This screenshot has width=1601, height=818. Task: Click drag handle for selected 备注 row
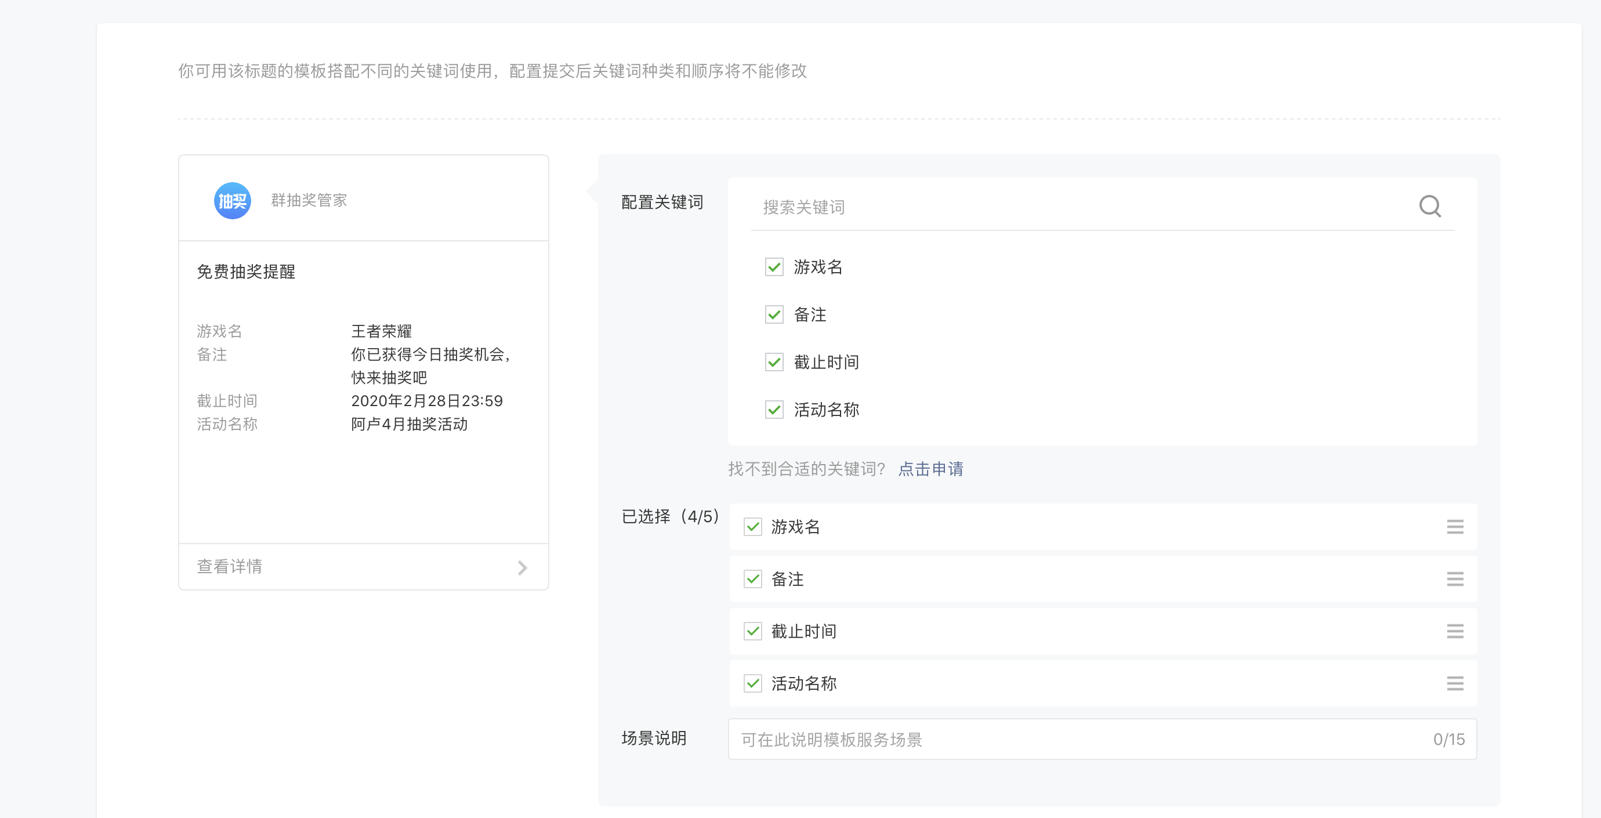tap(1454, 580)
